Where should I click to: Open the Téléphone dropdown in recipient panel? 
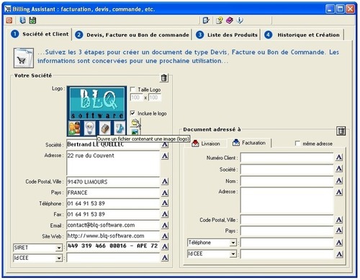[x=233, y=243]
